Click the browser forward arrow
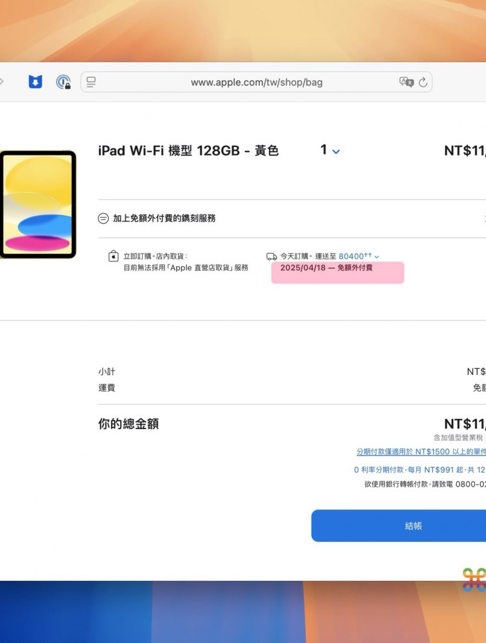Viewport: 486px width, 643px height. 2,82
